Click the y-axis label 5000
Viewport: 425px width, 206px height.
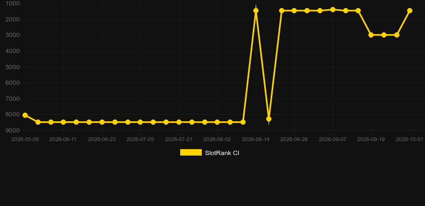(x=12, y=67)
